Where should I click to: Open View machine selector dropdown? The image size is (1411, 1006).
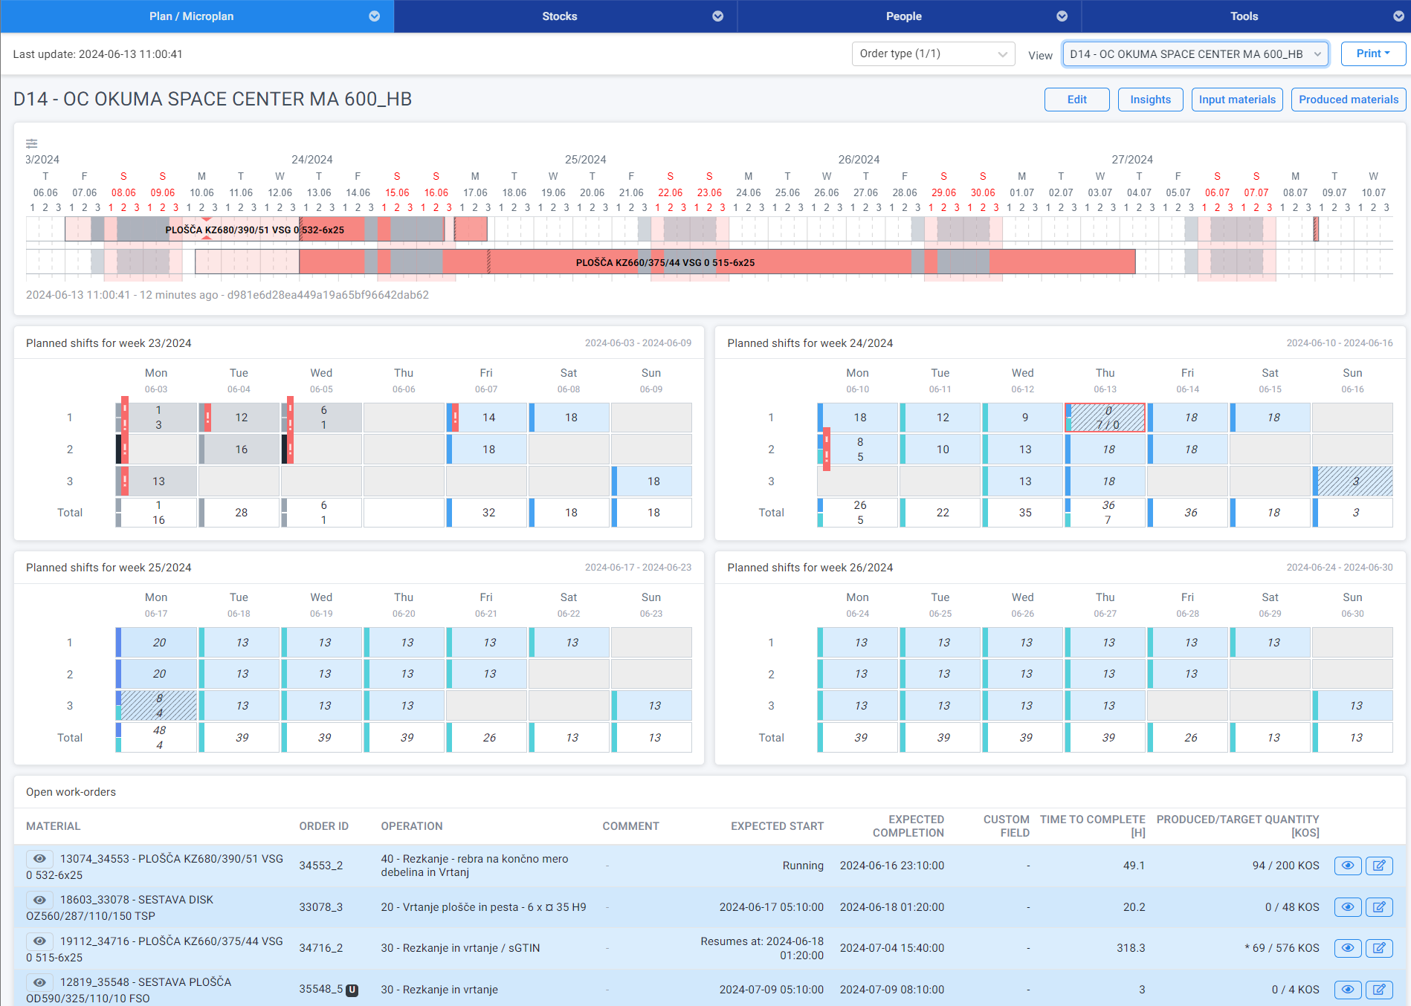click(x=1195, y=53)
